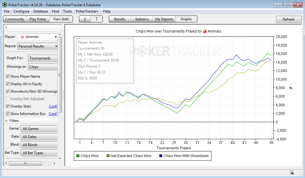This screenshot has width=305, height=178.
Task: Collapse the sidebar using the left arrow icon
Action: tap(6, 27)
